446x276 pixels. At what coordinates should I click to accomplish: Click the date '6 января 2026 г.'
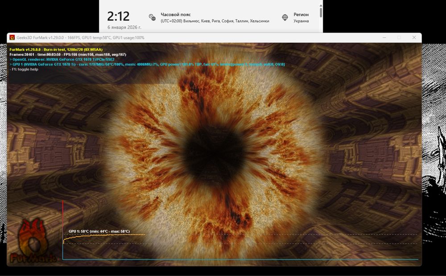(x=124, y=27)
